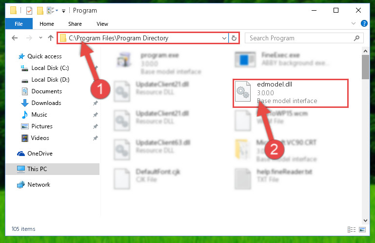Open Explorer help question mark icon
The width and height of the screenshot is (375, 243).
(364, 24)
